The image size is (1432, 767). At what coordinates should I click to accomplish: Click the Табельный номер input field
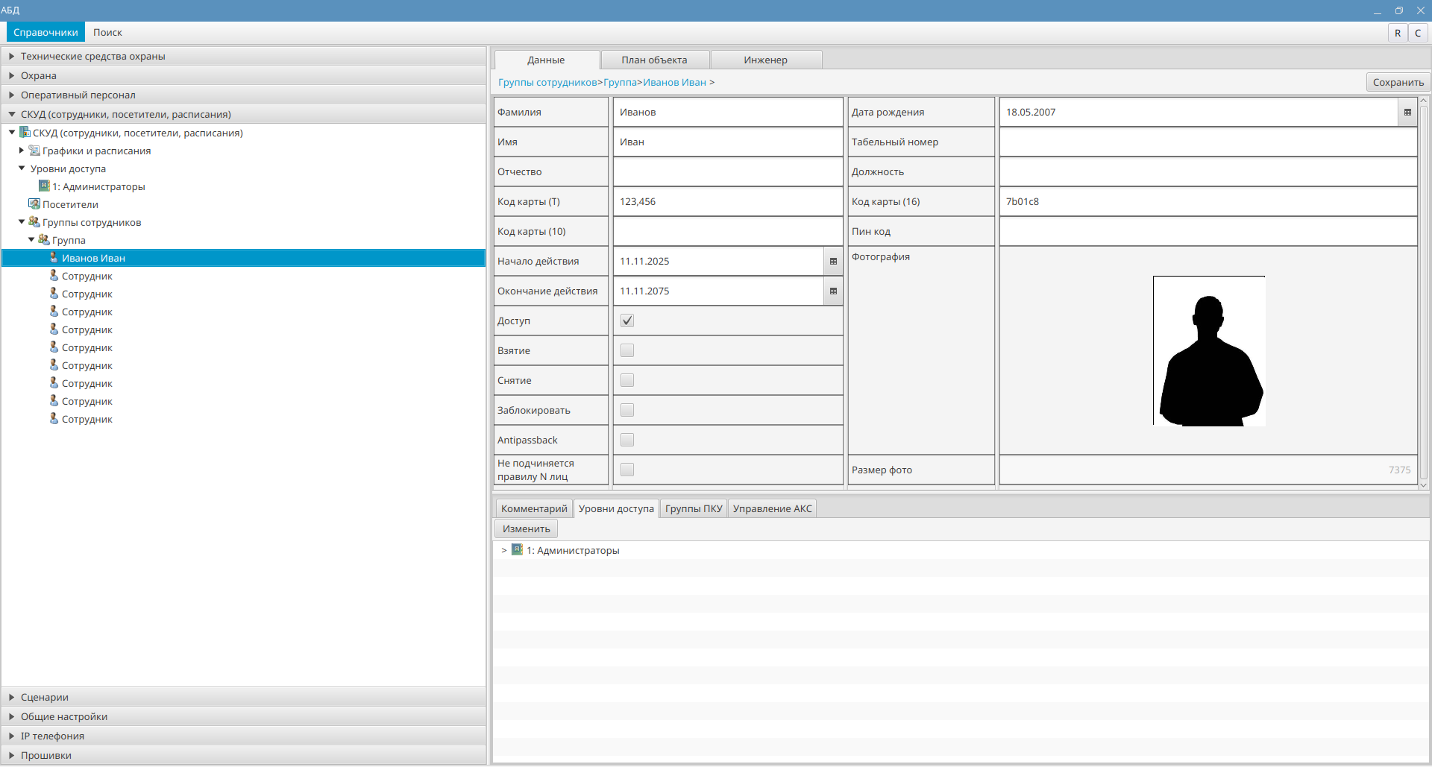1208,142
